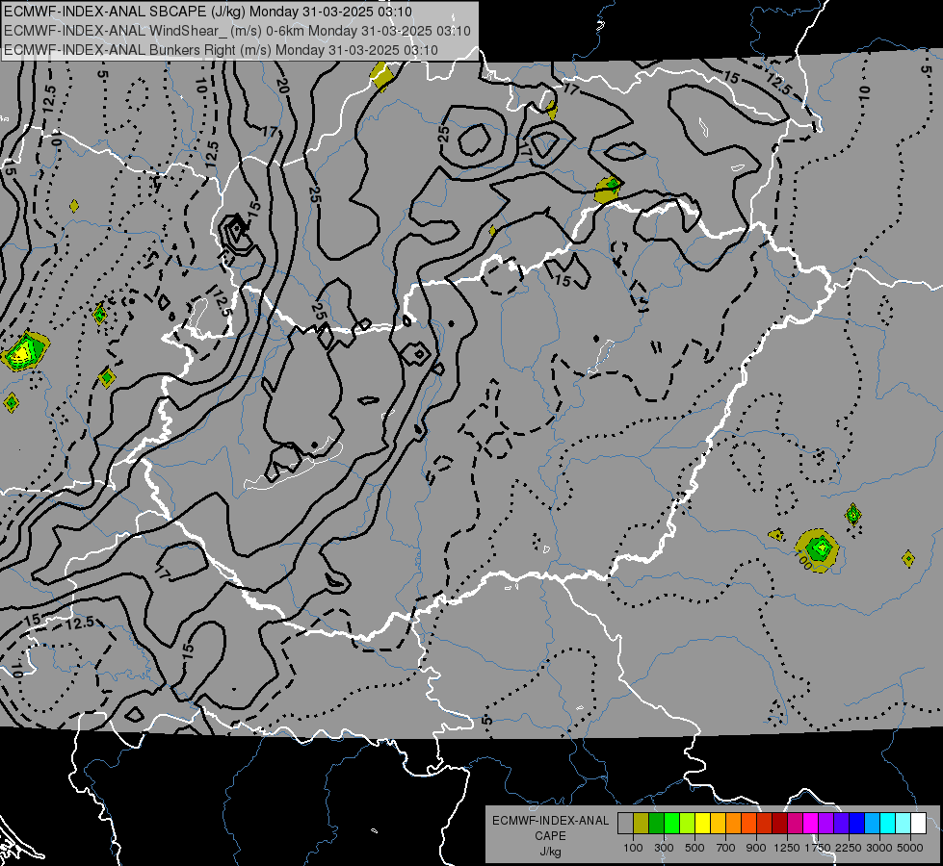Screen dimensions: 943x866
Task: Pick the yellow swatch in CAPE scale
Action: (x=702, y=823)
